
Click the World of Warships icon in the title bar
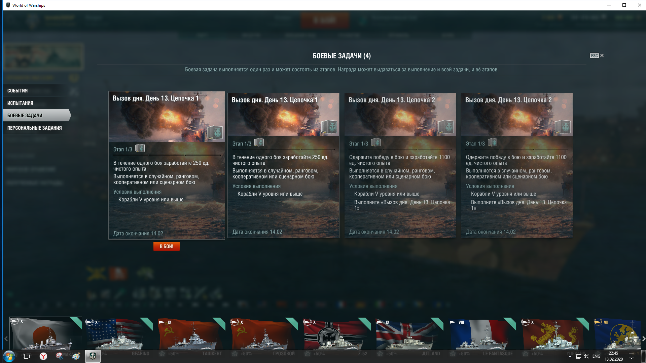(x=8, y=5)
